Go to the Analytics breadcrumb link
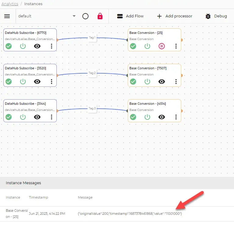This screenshot has width=234, height=227. click(10, 4)
